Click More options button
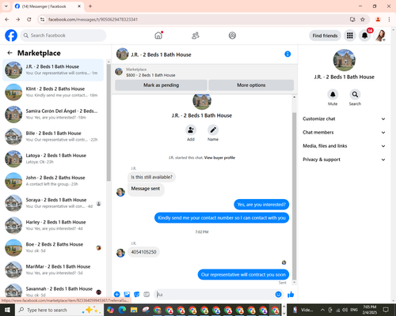Image resolution: width=396 pixels, height=316 pixels. 251,85
